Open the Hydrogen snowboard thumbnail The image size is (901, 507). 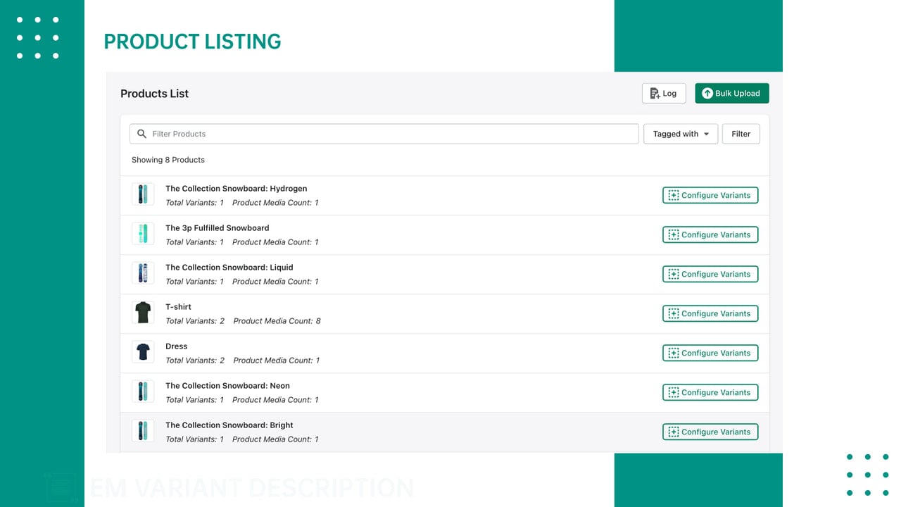point(143,194)
